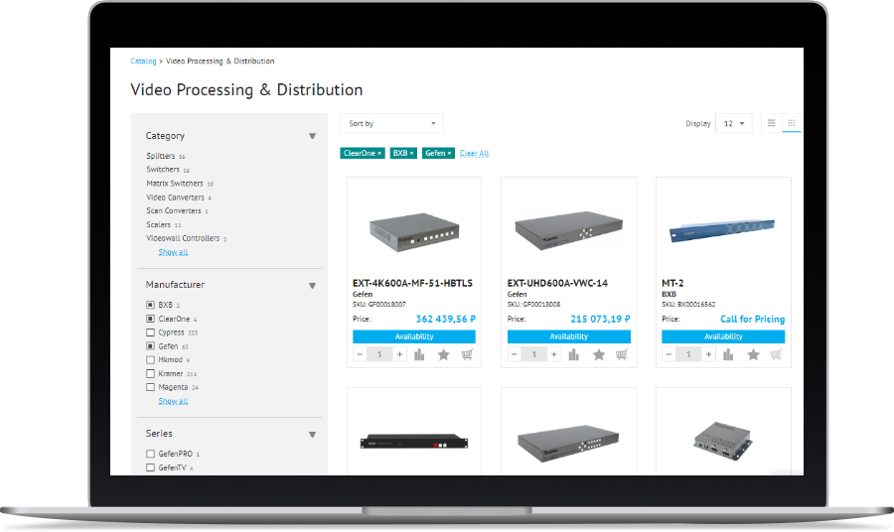Image resolution: width=894 pixels, height=532 pixels.
Task: Click EXT-4K600A-MF-51-HBTLS product image
Action: [x=414, y=232]
